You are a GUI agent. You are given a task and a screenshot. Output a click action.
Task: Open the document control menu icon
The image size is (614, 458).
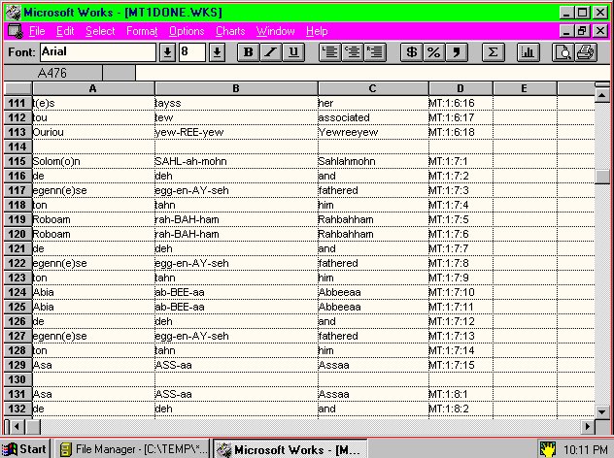pyautogui.click(x=16, y=31)
